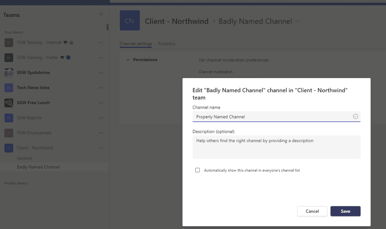Select the General channel under Client - Northwind
Image resolution: width=386 pixels, height=229 pixels.
[25, 158]
